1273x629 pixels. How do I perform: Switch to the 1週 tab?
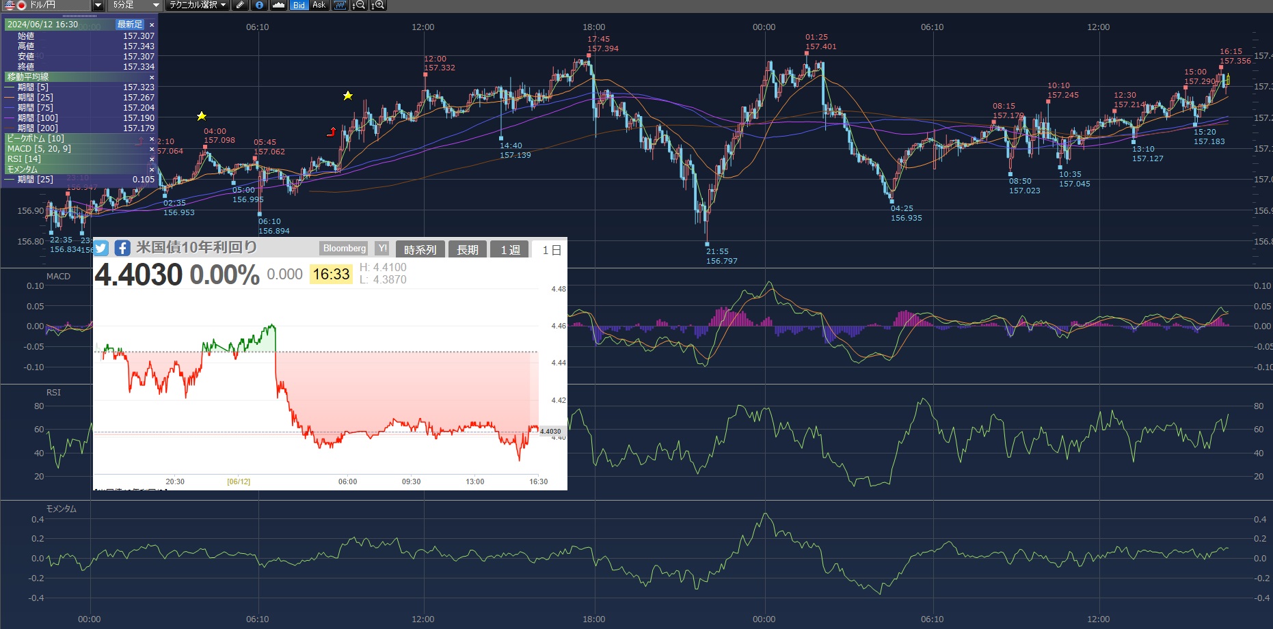(510, 250)
